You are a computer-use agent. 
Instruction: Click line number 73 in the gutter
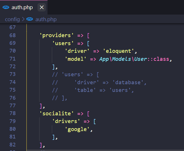pyautogui.click(x=13, y=75)
